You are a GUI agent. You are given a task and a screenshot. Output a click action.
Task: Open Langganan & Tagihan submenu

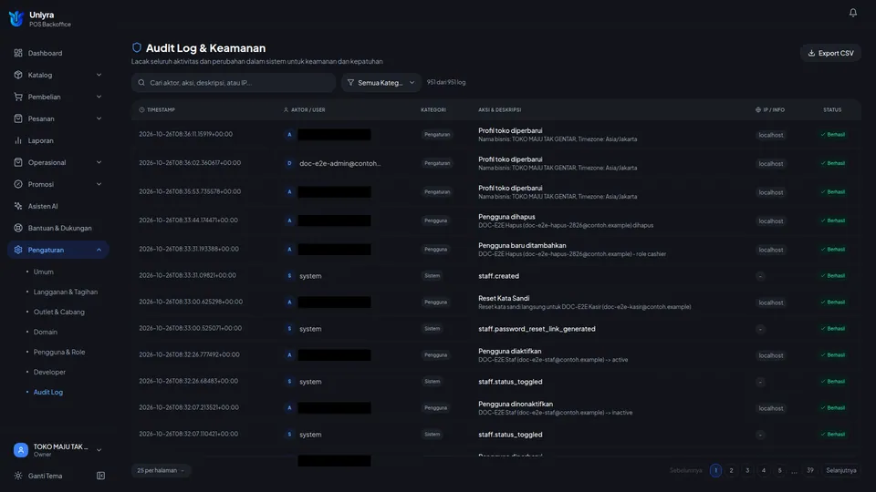[x=66, y=292]
